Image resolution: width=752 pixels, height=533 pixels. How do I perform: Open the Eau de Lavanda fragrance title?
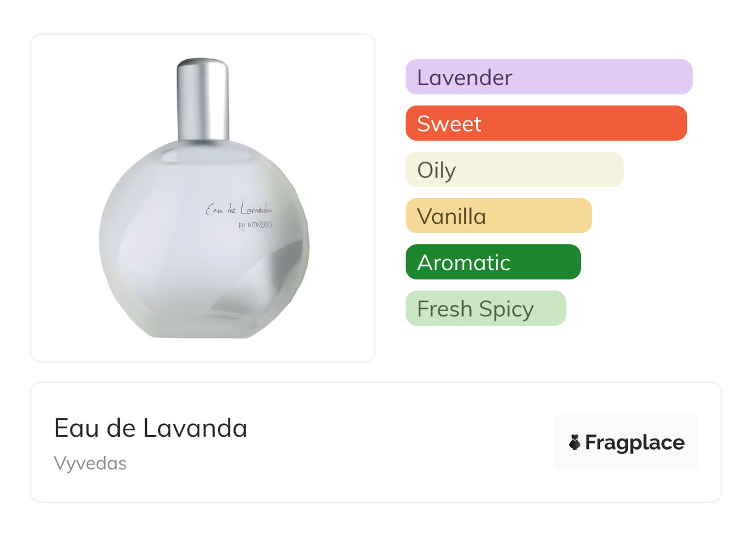[151, 428]
